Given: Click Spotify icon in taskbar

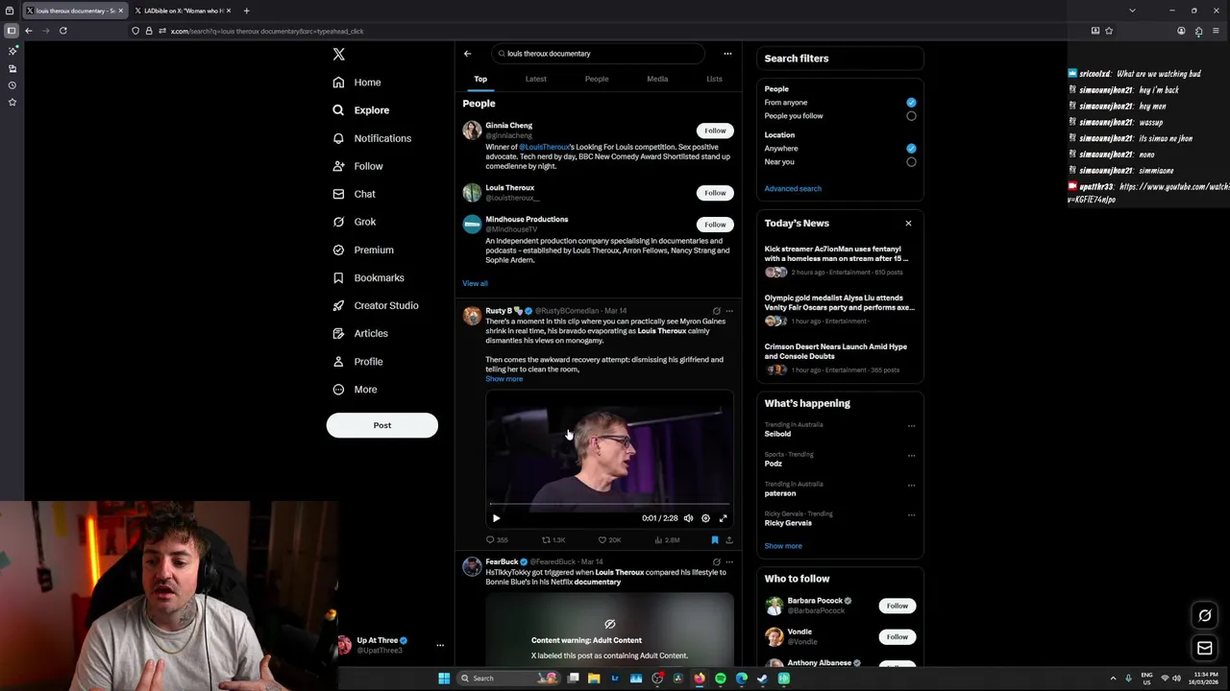Looking at the screenshot, I should click(x=721, y=679).
